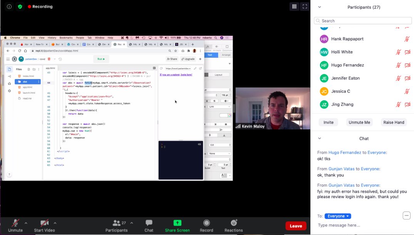Click Raise Hand button
The image size is (414, 235).
(x=394, y=122)
